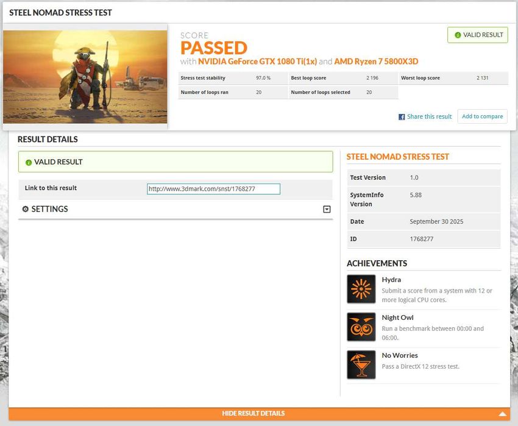Click SystemInfo Version value 5.88

pos(416,195)
